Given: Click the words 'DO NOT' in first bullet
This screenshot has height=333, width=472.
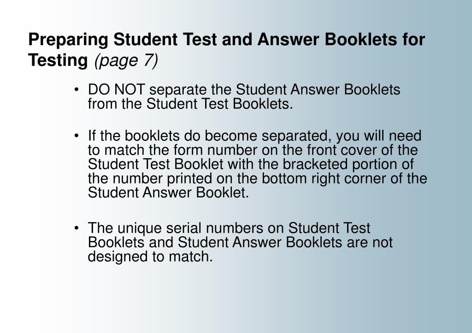Looking at the screenshot, I should [117, 90].
